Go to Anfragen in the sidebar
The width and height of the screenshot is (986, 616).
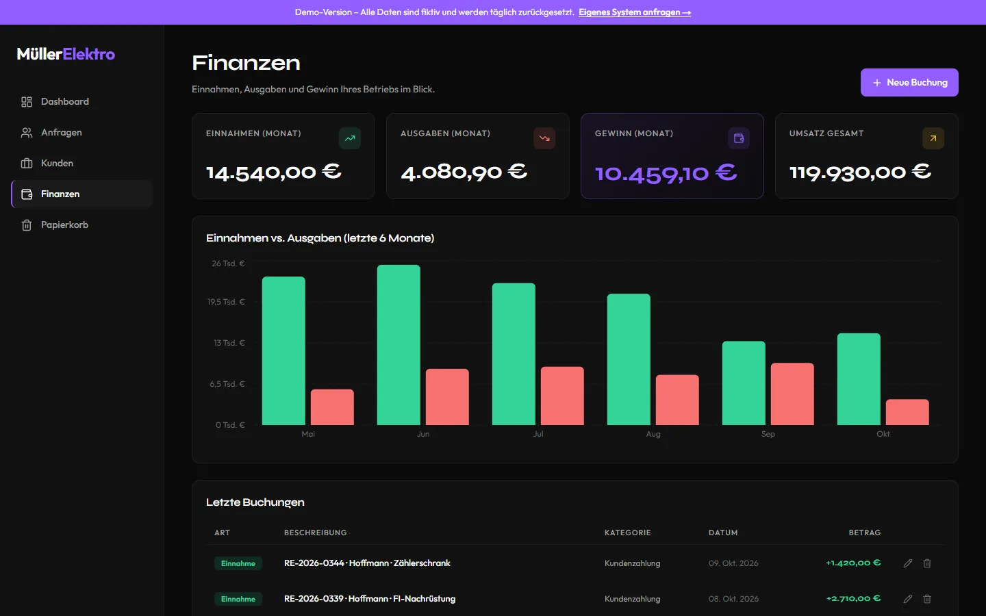[x=82, y=133]
